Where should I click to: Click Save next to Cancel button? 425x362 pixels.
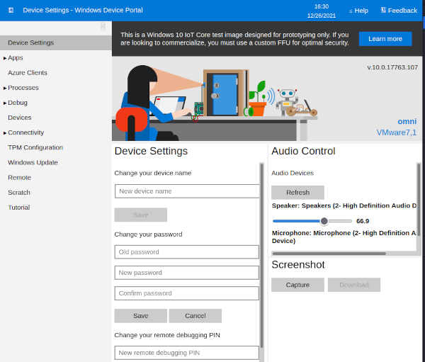[x=141, y=316]
